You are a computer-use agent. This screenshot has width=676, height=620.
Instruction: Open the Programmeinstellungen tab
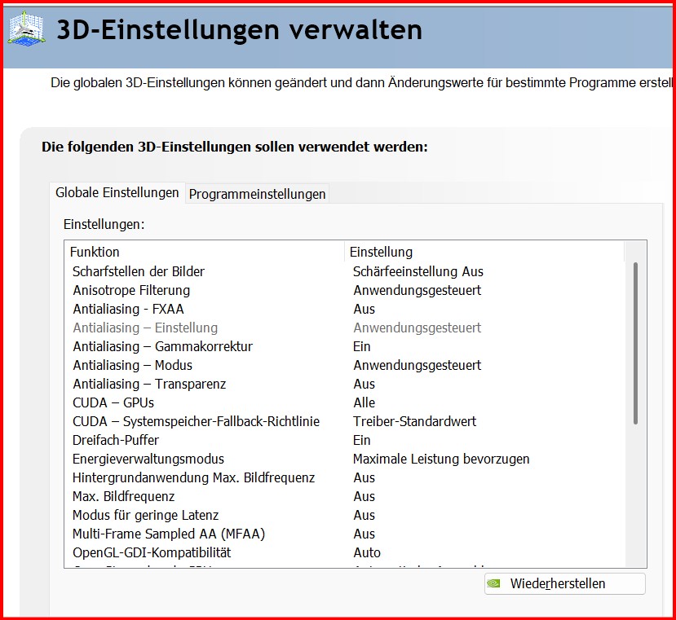(258, 194)
